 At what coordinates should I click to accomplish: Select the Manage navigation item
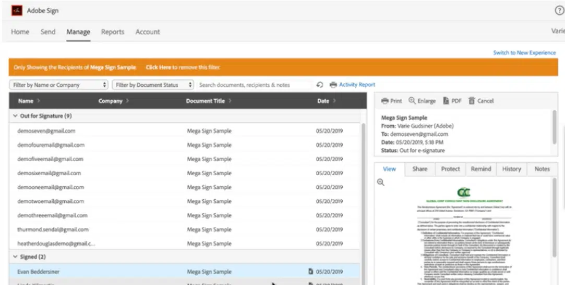78,32
